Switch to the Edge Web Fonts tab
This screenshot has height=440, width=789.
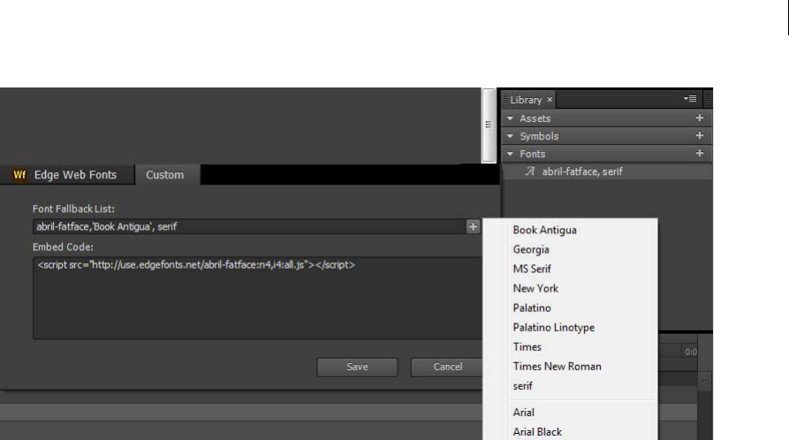67,175
